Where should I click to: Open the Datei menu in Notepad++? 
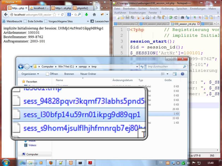pos(117,9)
